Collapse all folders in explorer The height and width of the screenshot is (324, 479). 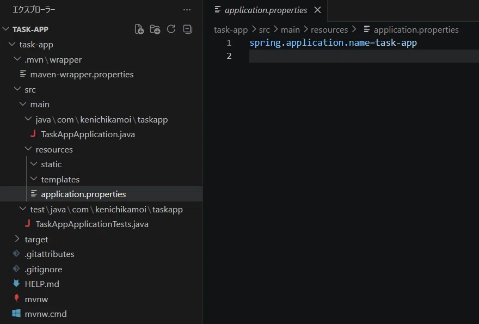point(188,29)
